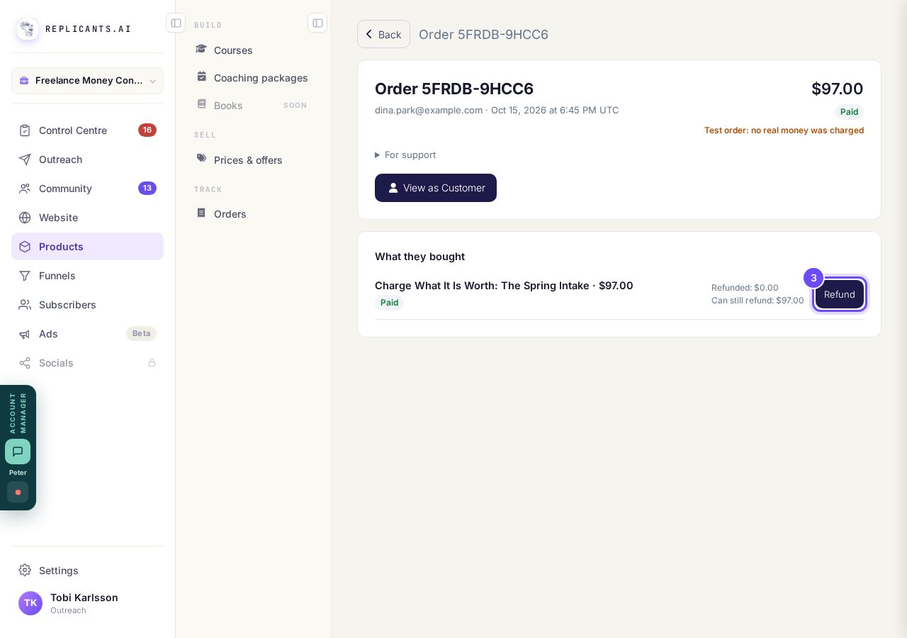Open the Freelance Money workspace dropdown

pos(87,81)
